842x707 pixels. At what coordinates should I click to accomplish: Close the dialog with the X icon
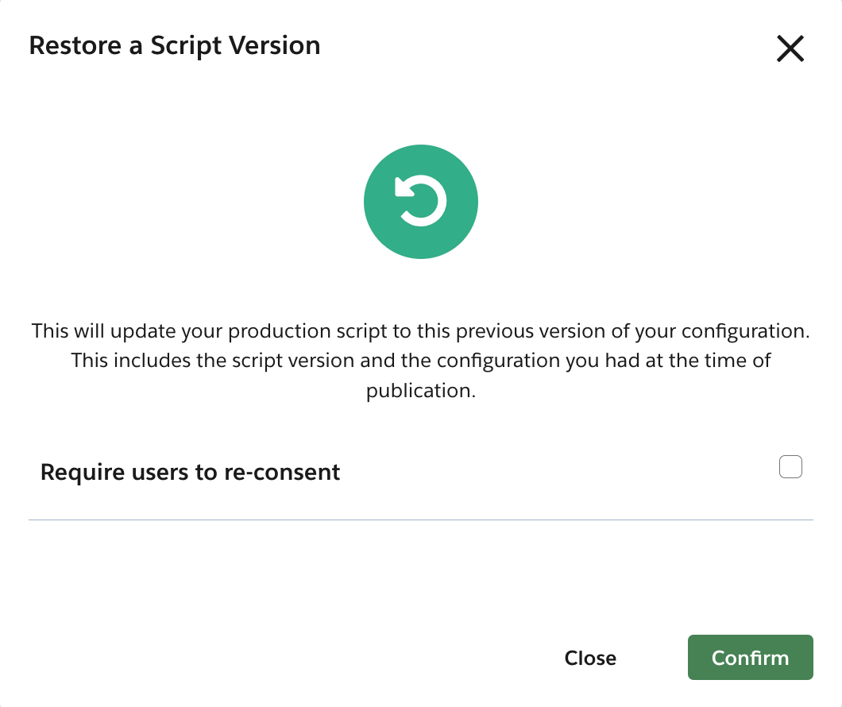pos(790,49)
